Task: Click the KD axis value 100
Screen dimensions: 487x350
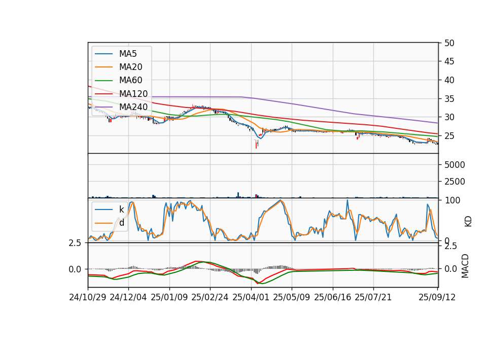Action: click(453, 200)
